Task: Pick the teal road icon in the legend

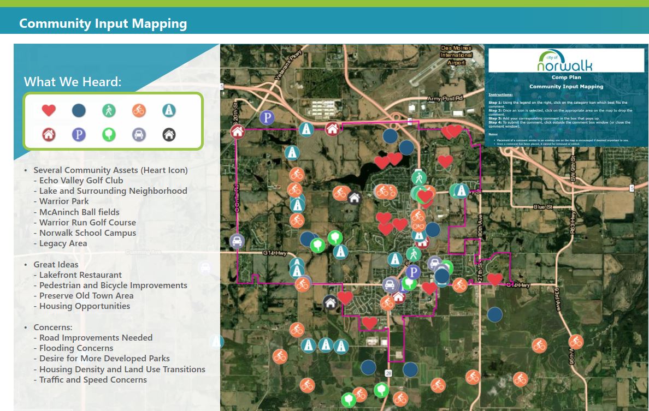Action: pyautogui.click(x=169, y=111)
